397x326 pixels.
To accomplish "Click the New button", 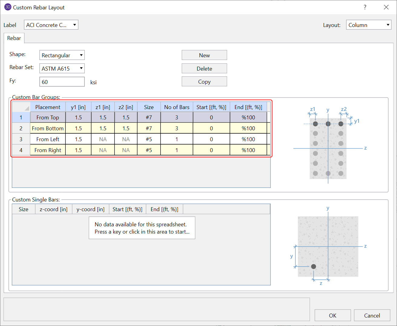I will pos(204,55).
